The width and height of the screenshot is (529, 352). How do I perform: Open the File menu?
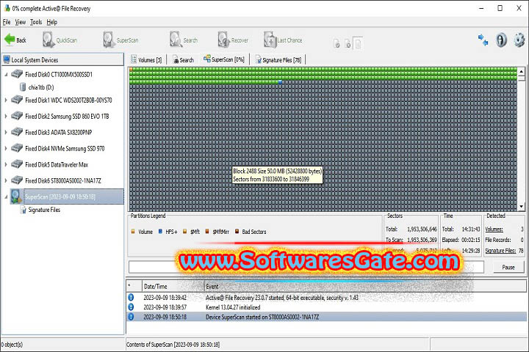coord(7,22)
